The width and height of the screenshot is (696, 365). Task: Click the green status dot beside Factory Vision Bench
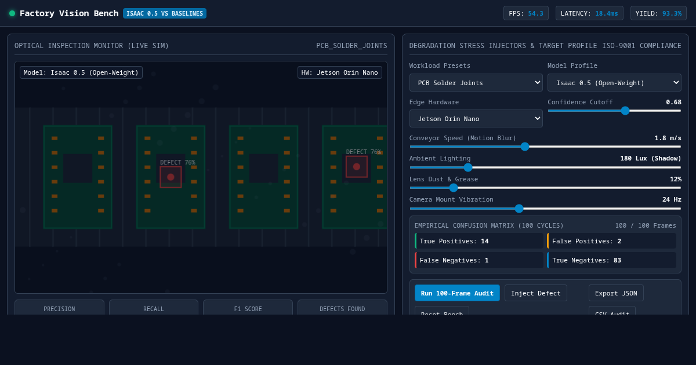click(12, 13)
